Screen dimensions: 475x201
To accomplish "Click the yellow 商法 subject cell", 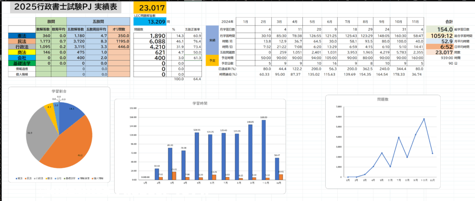I will point(21,52).
